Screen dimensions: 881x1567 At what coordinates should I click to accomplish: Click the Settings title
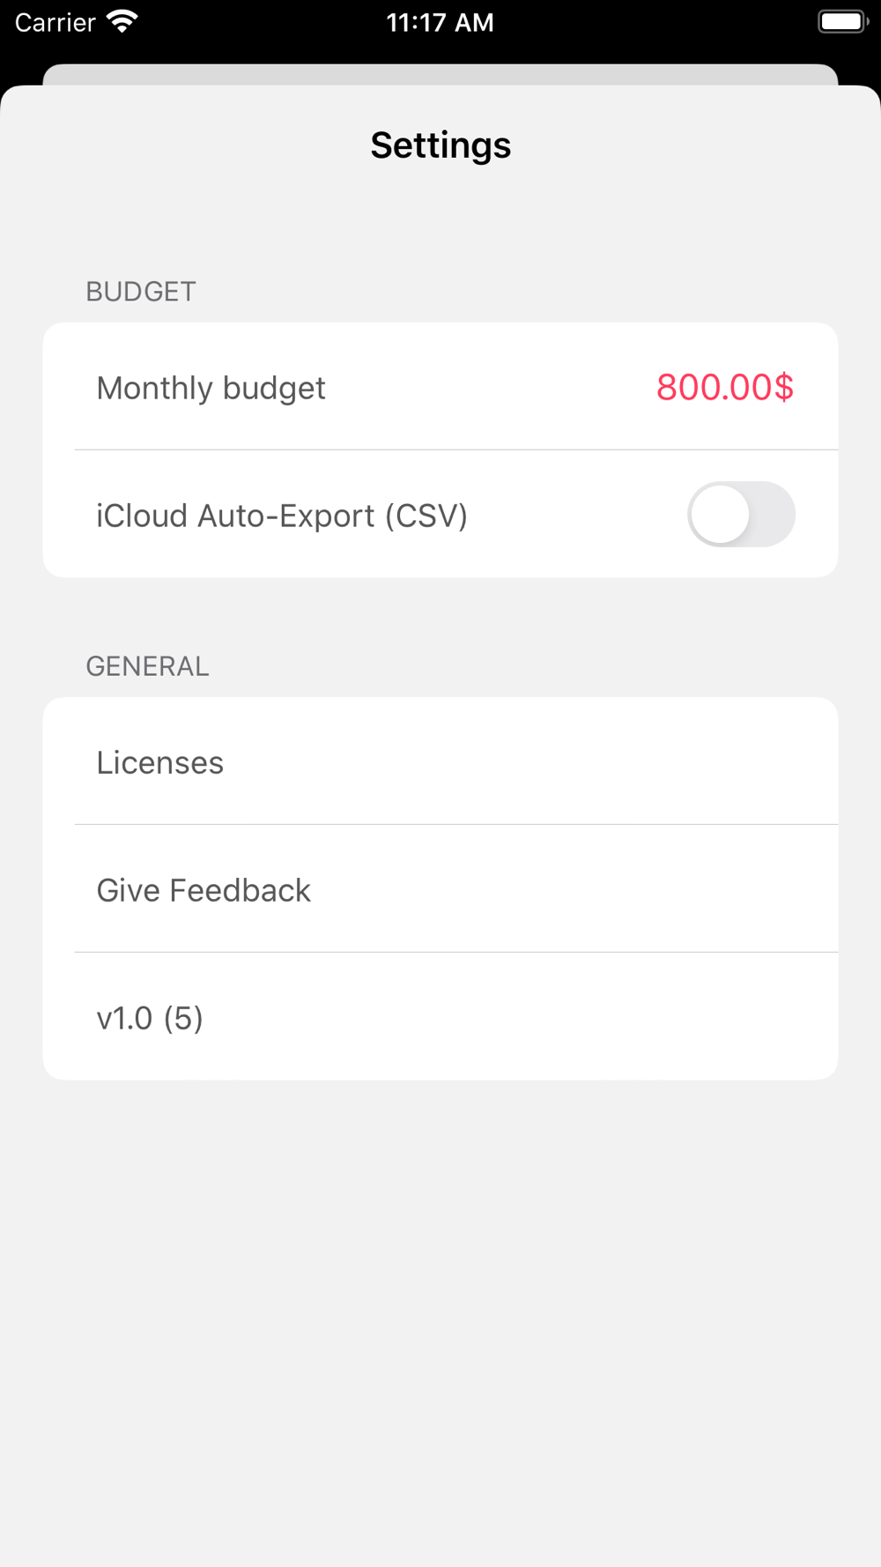[440, 145]
